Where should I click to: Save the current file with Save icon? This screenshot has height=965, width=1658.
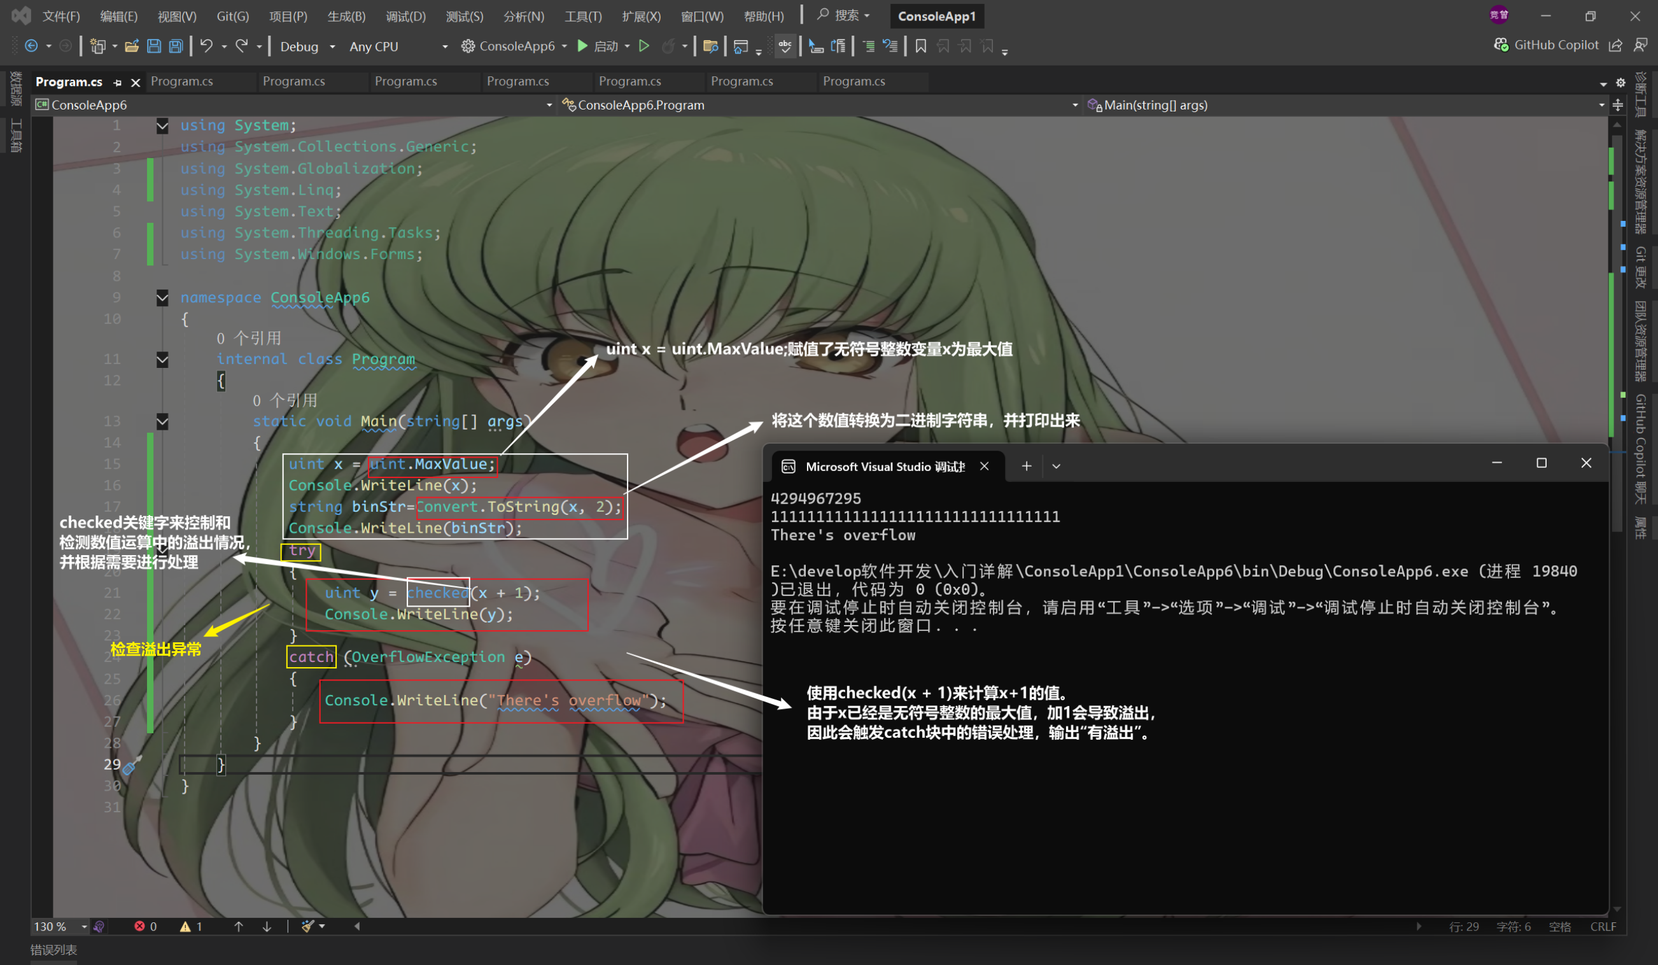point(154,46)
